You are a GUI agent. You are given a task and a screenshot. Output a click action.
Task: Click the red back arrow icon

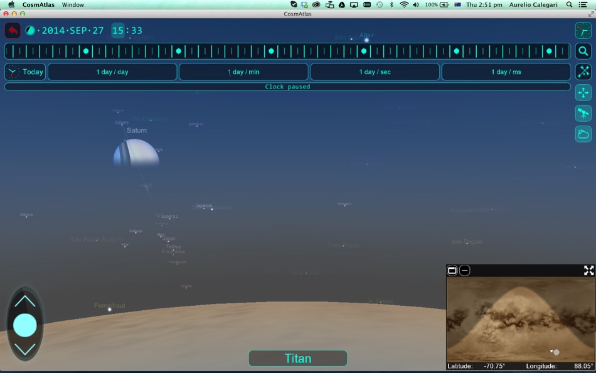13,30
